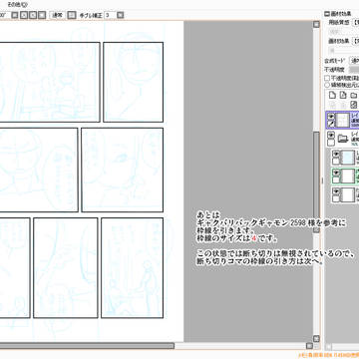The height and width of the screenshot is (359, 359).
Task: Select the light-blue sketch layer thumbnail
Action: pos(348,158)
